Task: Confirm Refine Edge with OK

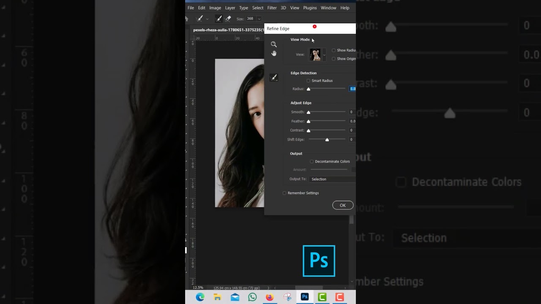Action: [x=343, y=205]
